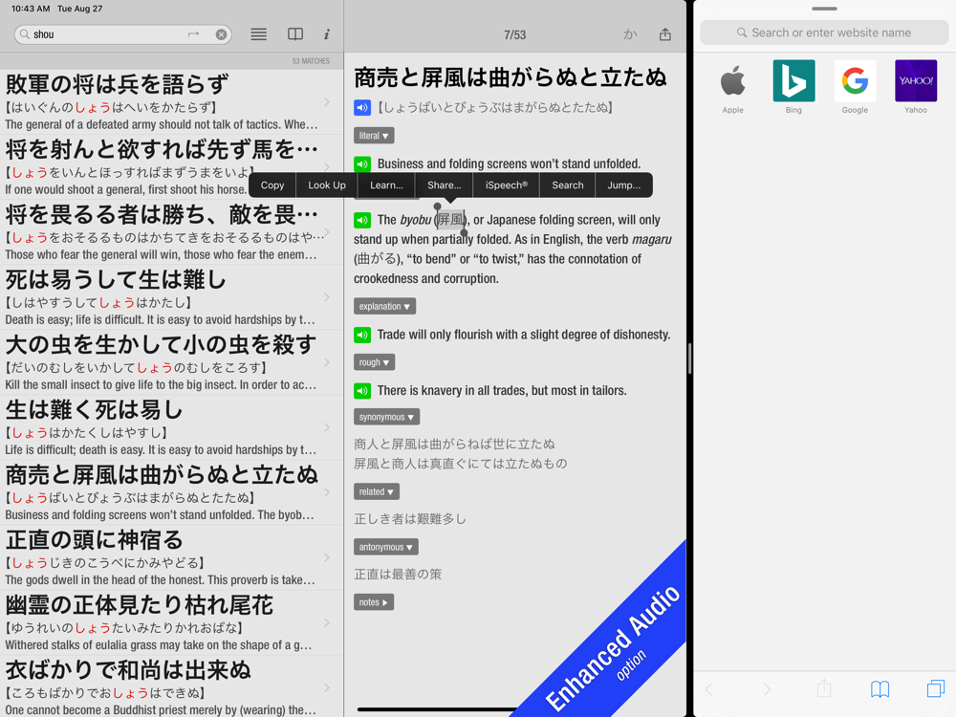Tap the share icon in detail toolbar
The width and height of the screenshot is (956, 717).
(665, 34)
